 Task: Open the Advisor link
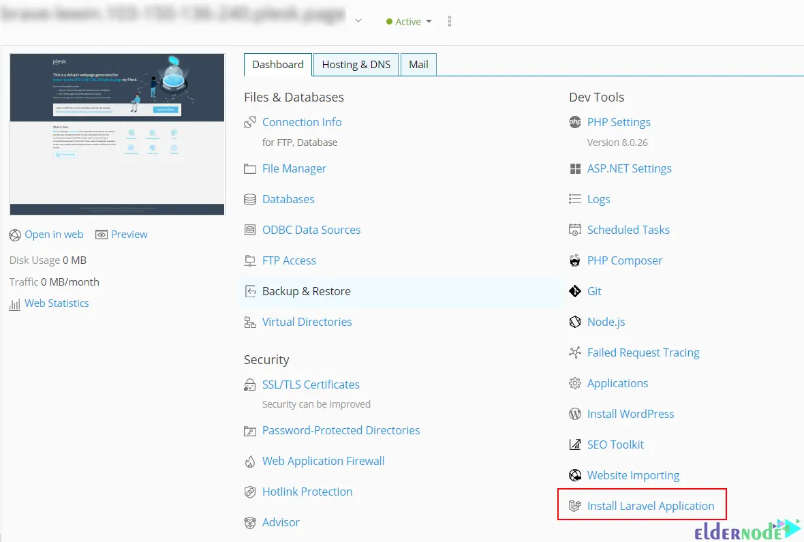coord(281,522)
